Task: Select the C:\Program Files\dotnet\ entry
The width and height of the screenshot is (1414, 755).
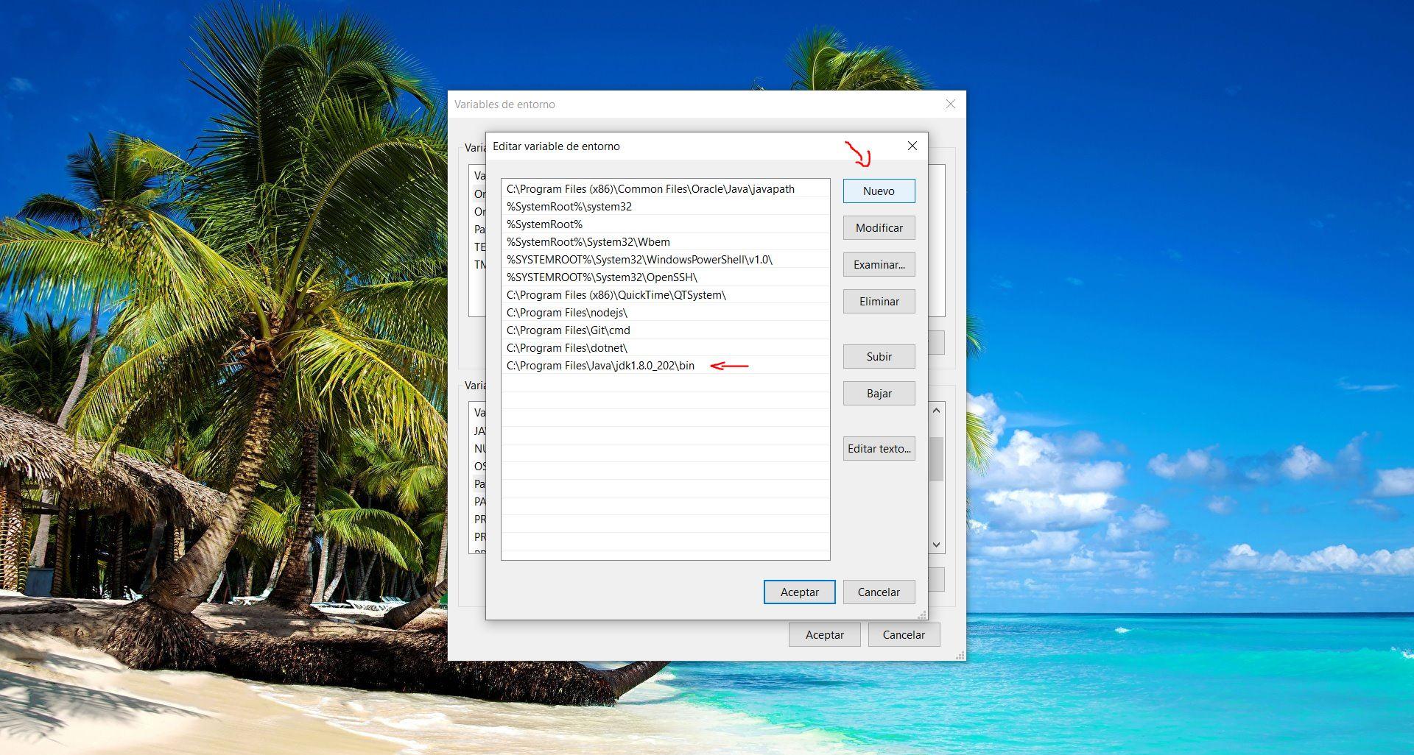Action: tap(665, 347)
